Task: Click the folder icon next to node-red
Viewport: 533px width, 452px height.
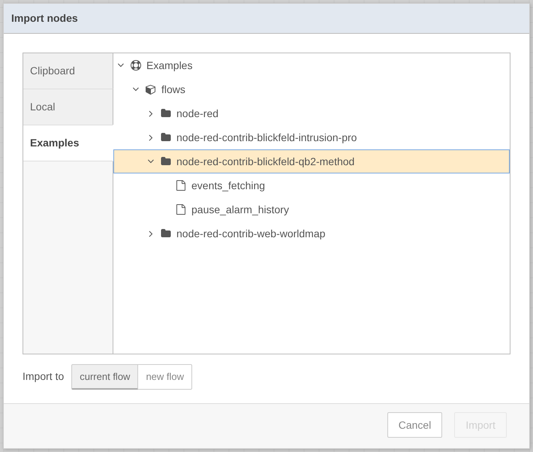Action: pyautogui.click(x=166, y=113)
